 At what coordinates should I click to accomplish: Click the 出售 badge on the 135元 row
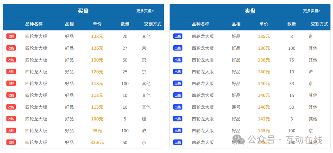(x=178, y=36)
